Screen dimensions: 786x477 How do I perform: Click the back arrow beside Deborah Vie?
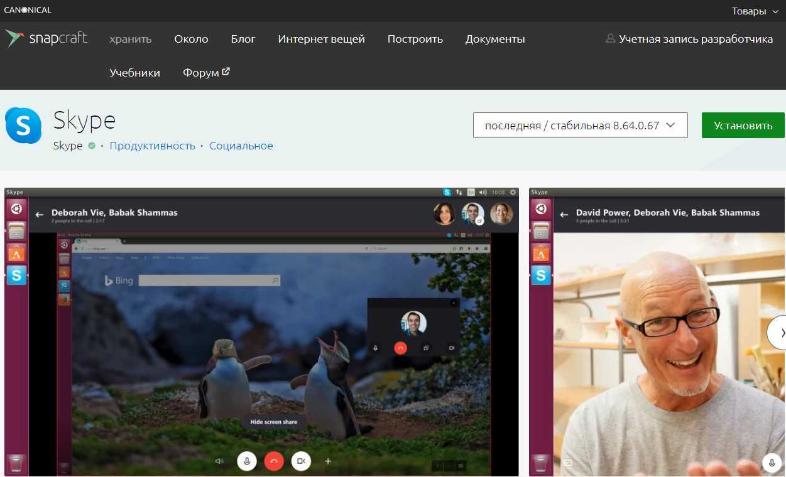pyautogui.click(x=40, y=215)
